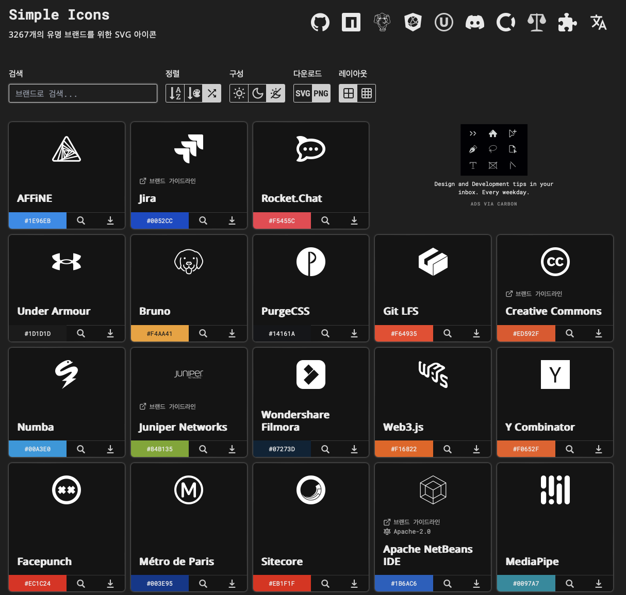This screenshot has height=595, width=626.
Task: Click the Simple Icons title
Action: [59, 15]
